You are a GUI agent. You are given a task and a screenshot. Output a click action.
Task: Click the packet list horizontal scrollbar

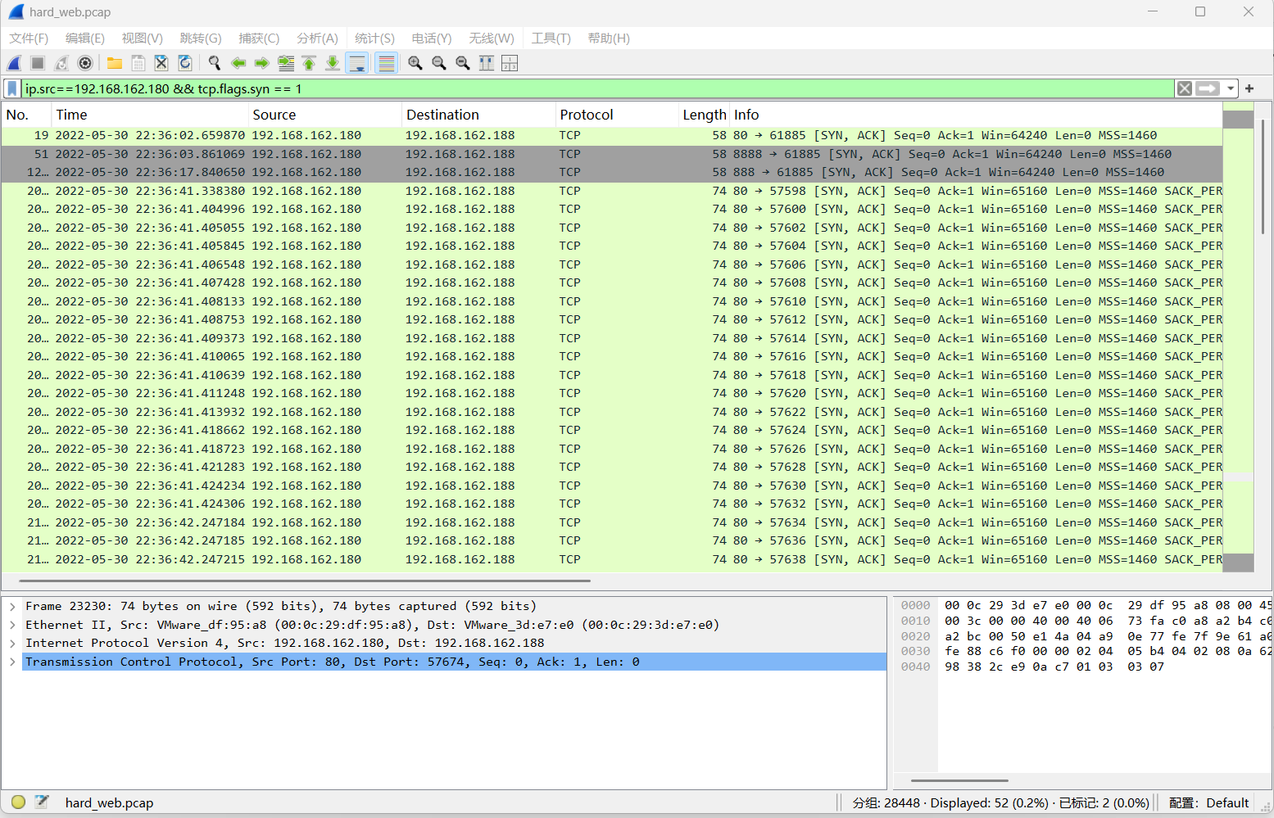click(305, 581)
